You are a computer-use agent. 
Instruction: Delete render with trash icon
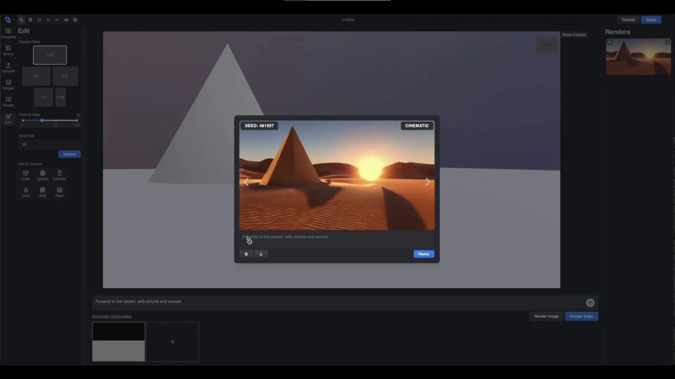coord(246,254)
